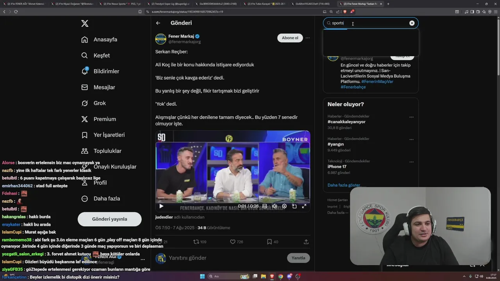Open video settings gear menu

[284, 206]
